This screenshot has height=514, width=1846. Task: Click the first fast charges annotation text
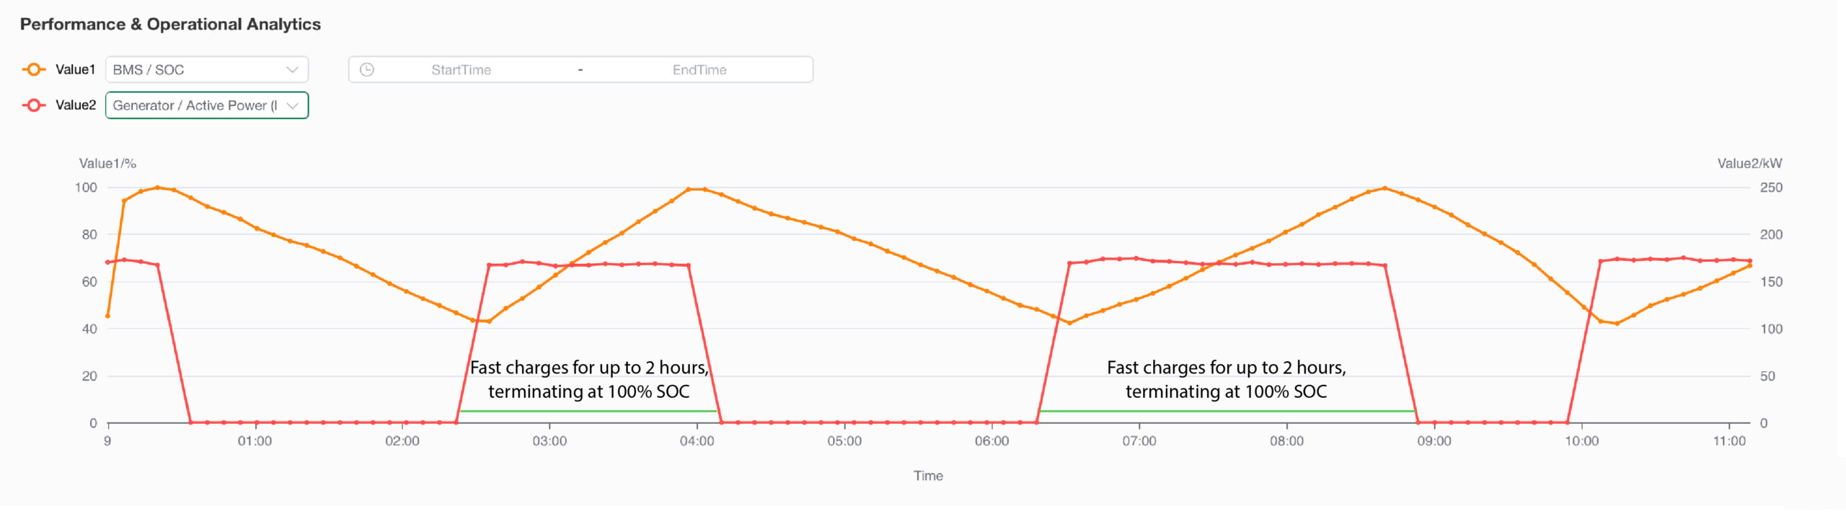589,379
